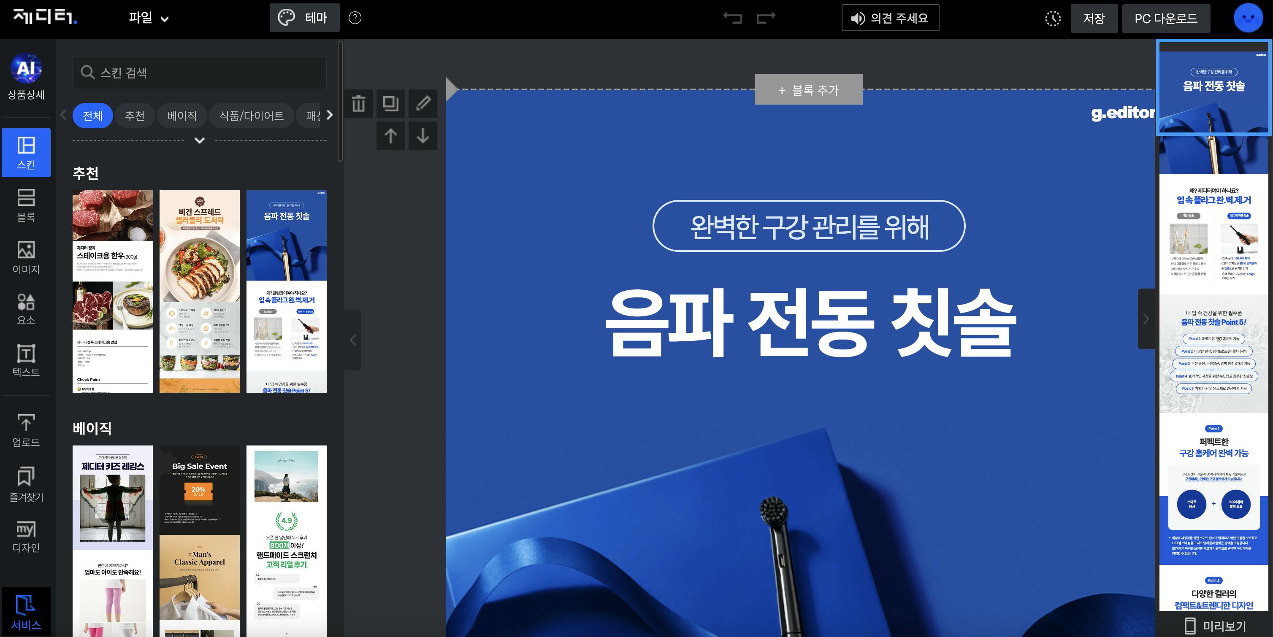Viewport: 1273px width, 637px height.
Task: Click the help question mark icon
Action: coord(355,18)
